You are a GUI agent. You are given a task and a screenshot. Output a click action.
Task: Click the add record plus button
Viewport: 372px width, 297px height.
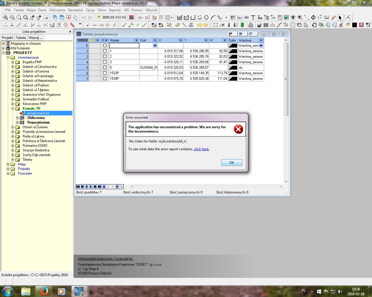pos(104,186)
